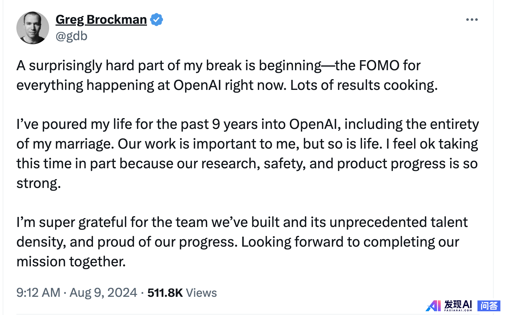Click the 发现AI watermark text
This screenshot has width=506, height=315.
[458, 304]
